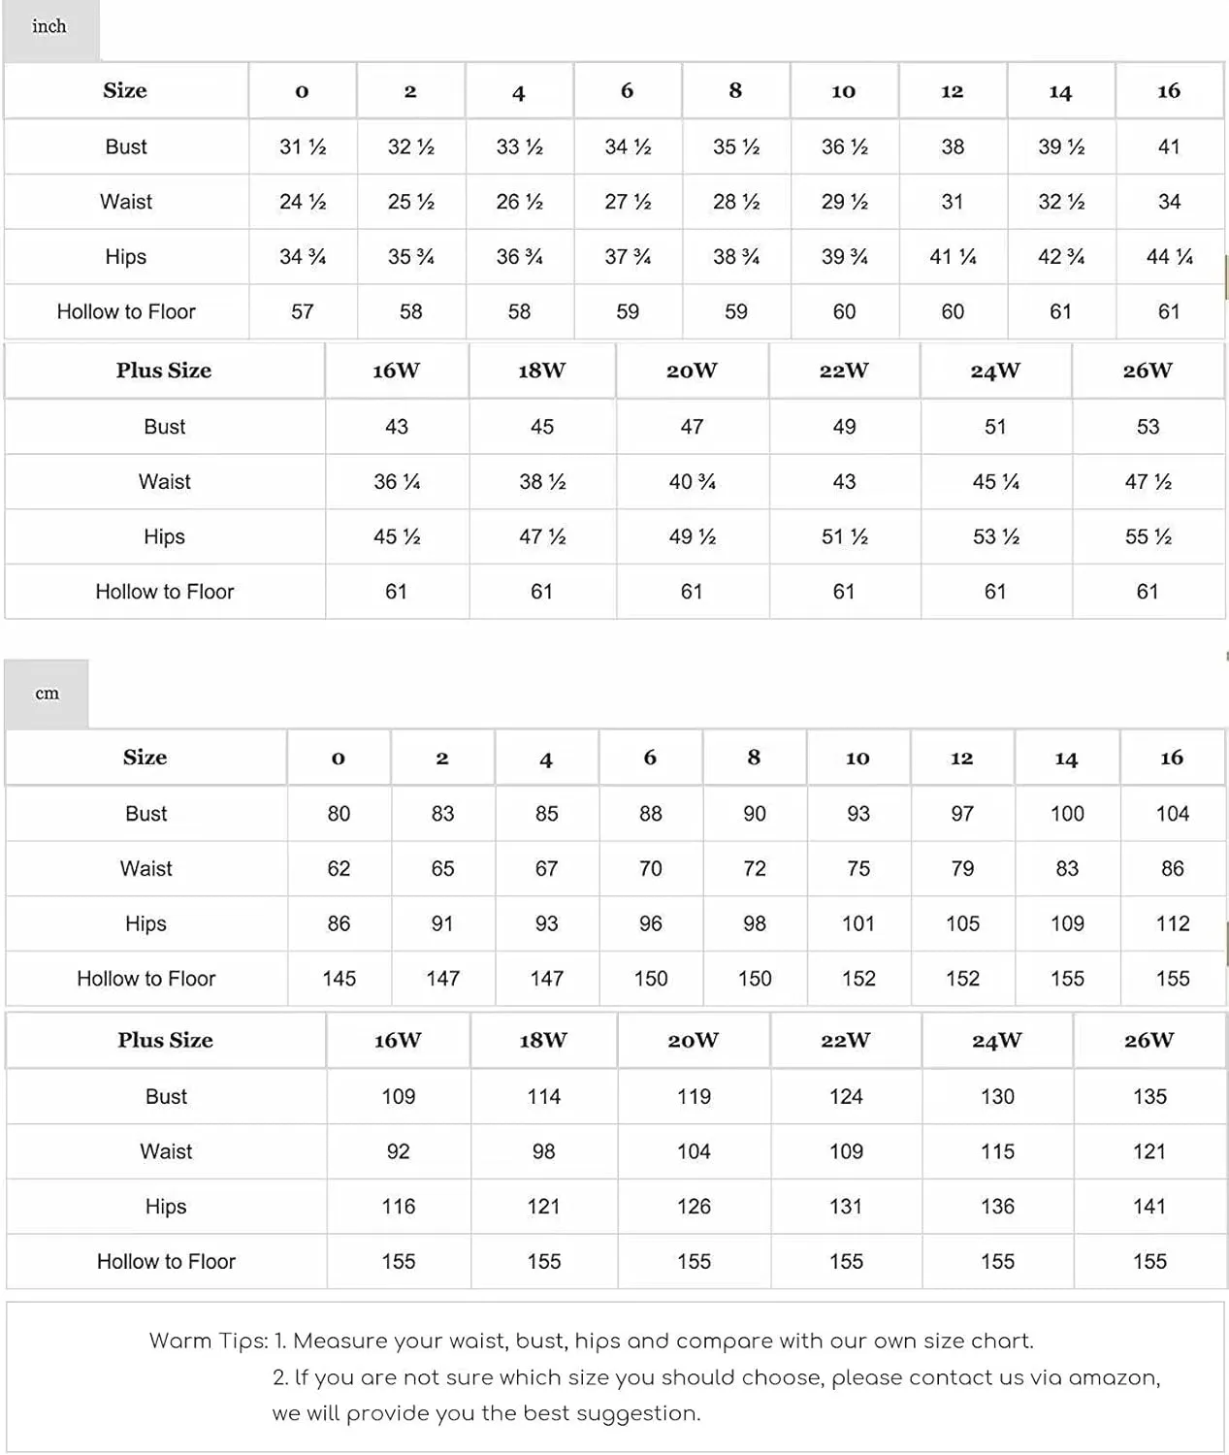Image resolution: width=1229 pixels, height=1455 pixels.
Task: Select the cm tab label
Action: coord(47,694)
